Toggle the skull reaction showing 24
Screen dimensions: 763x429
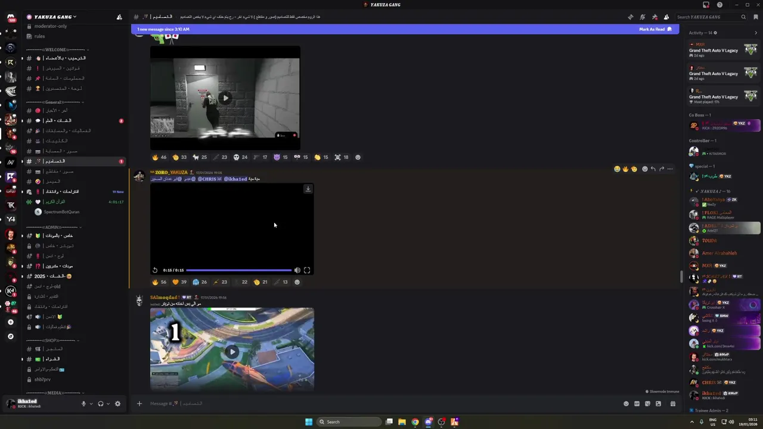[x=240, y=157]
